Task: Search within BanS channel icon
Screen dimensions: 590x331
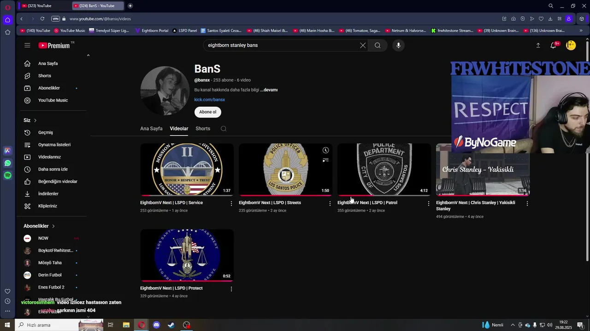Action: (224, 129)
